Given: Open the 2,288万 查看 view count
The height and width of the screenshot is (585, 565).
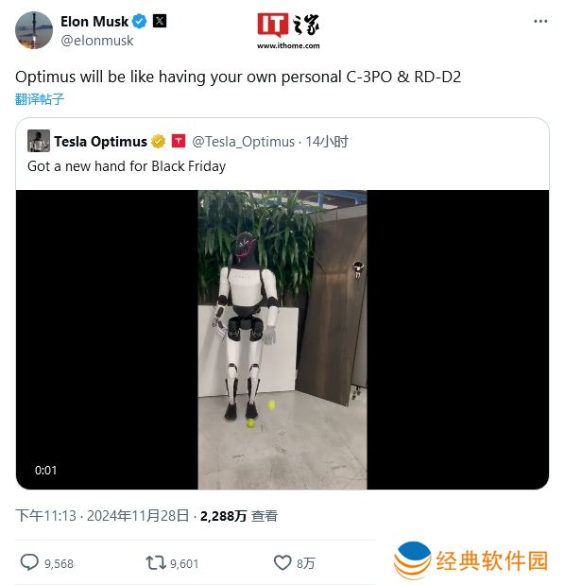Looking at the screenshot, I should (239, 516).
